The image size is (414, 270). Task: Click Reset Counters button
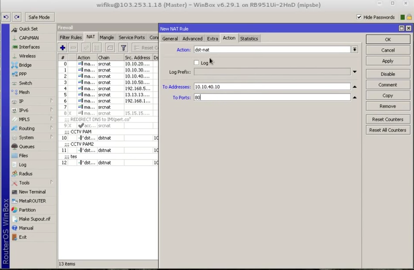[x=388, y=119]
